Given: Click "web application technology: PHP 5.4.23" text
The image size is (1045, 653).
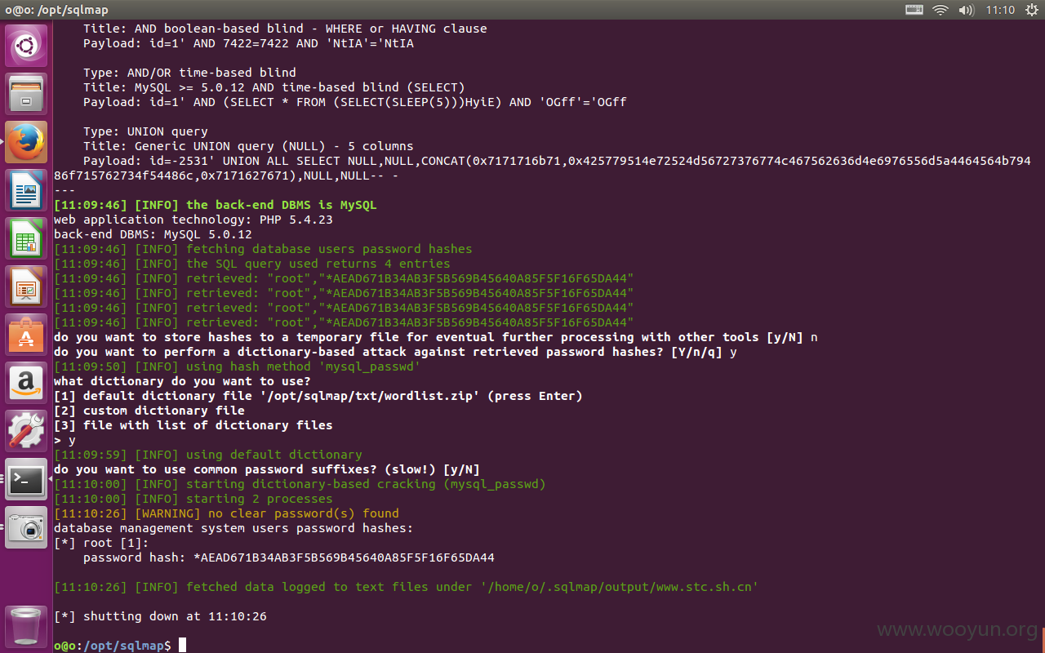Looking at the screenshot, I should 193,220.
